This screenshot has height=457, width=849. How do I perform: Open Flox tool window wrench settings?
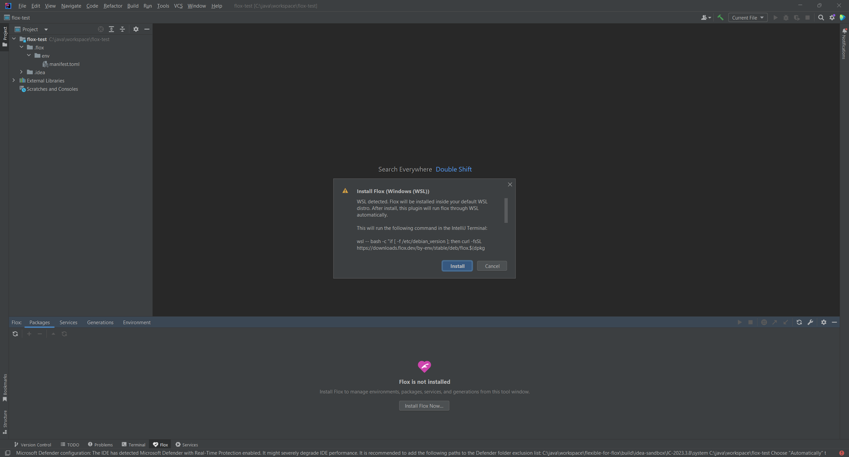coord(810,322)
